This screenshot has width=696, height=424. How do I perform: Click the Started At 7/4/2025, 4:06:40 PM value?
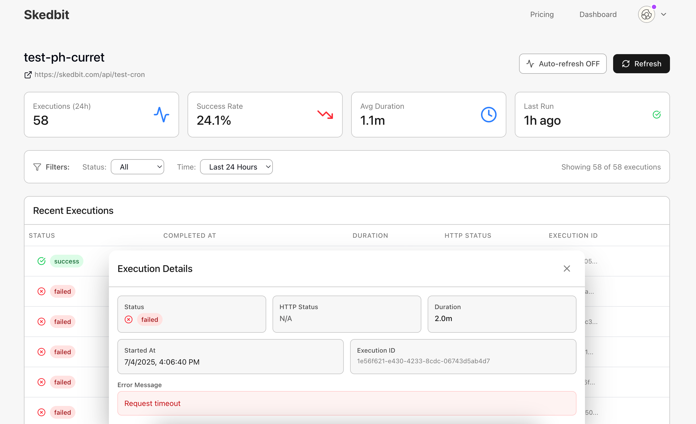pos(162,362)
